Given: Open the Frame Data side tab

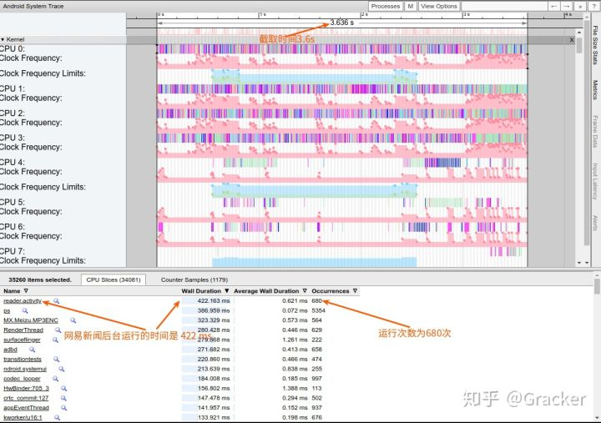Looking at the screenshot, I should [x=595, y=132].
